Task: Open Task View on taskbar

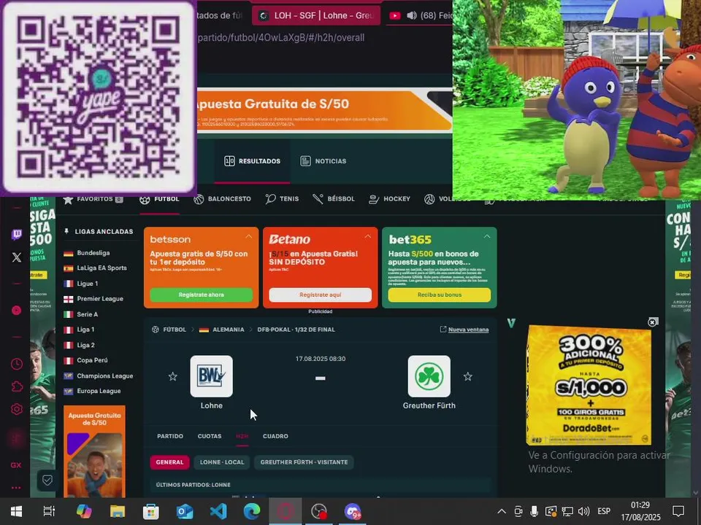Action: (x=49, y=511)
